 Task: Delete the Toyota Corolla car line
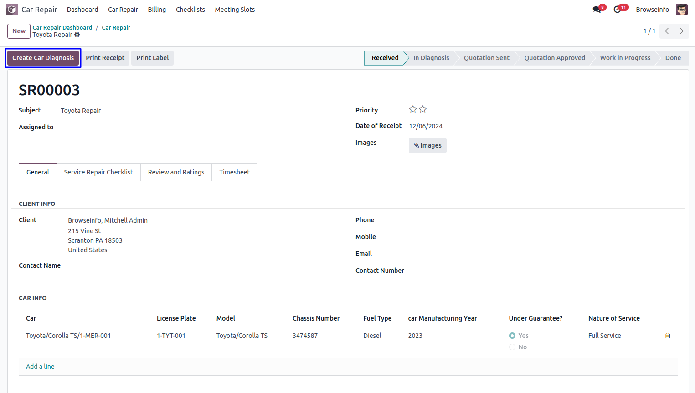[x=668, y=336]
